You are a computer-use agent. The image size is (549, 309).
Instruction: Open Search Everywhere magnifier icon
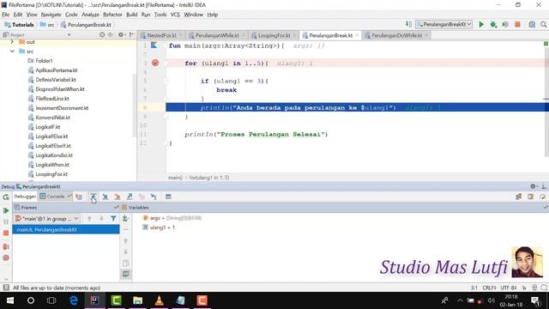tap(543, 24)
